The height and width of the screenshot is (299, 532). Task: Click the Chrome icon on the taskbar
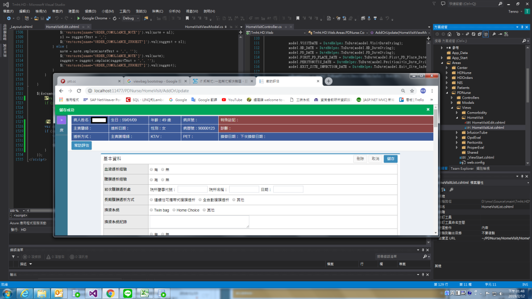pos(110,293)
